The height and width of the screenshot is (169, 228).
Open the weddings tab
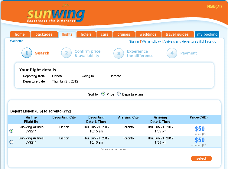[x=148, y=34]
